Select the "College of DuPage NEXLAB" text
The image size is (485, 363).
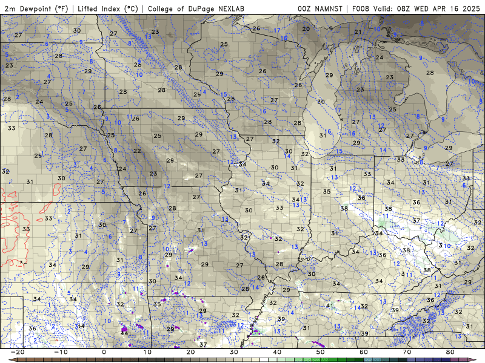196,8
